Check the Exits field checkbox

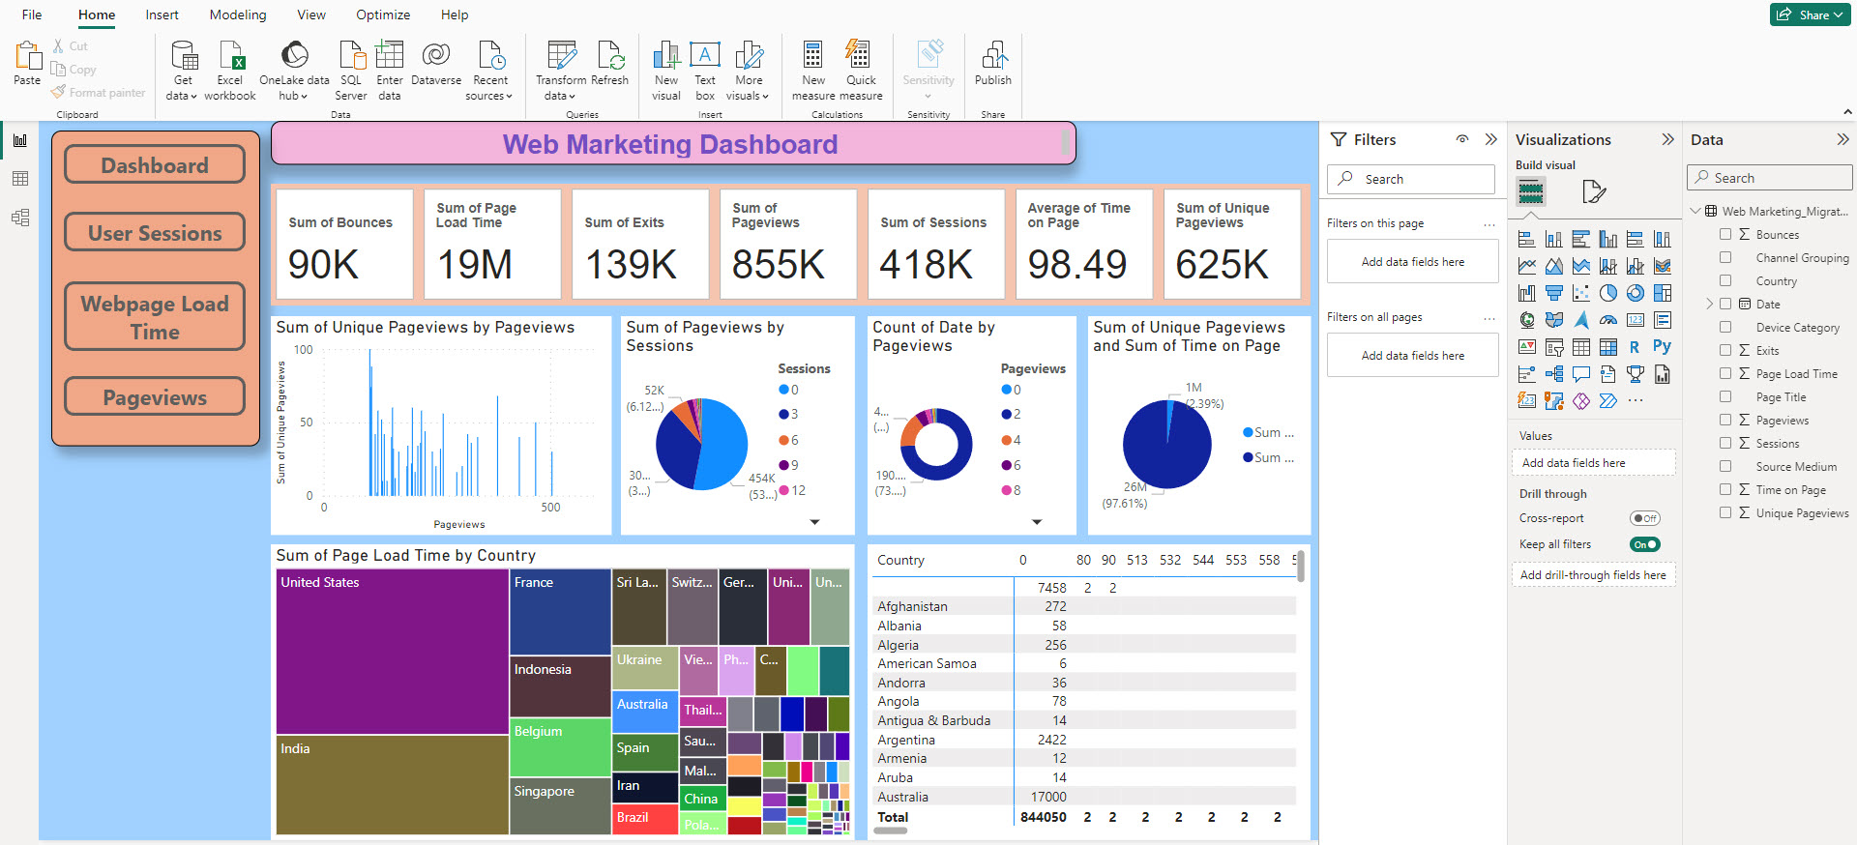[1725, 350]
